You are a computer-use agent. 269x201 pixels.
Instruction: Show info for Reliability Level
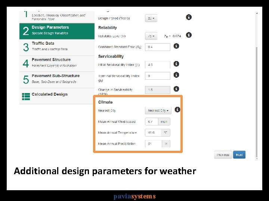189,35
